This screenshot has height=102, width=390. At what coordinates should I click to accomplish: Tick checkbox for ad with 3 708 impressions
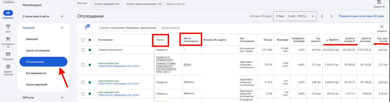click(x=83, y=94)
